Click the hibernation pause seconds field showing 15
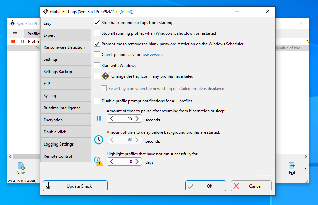Screen dimensions: 318x205 click(124, 119)
